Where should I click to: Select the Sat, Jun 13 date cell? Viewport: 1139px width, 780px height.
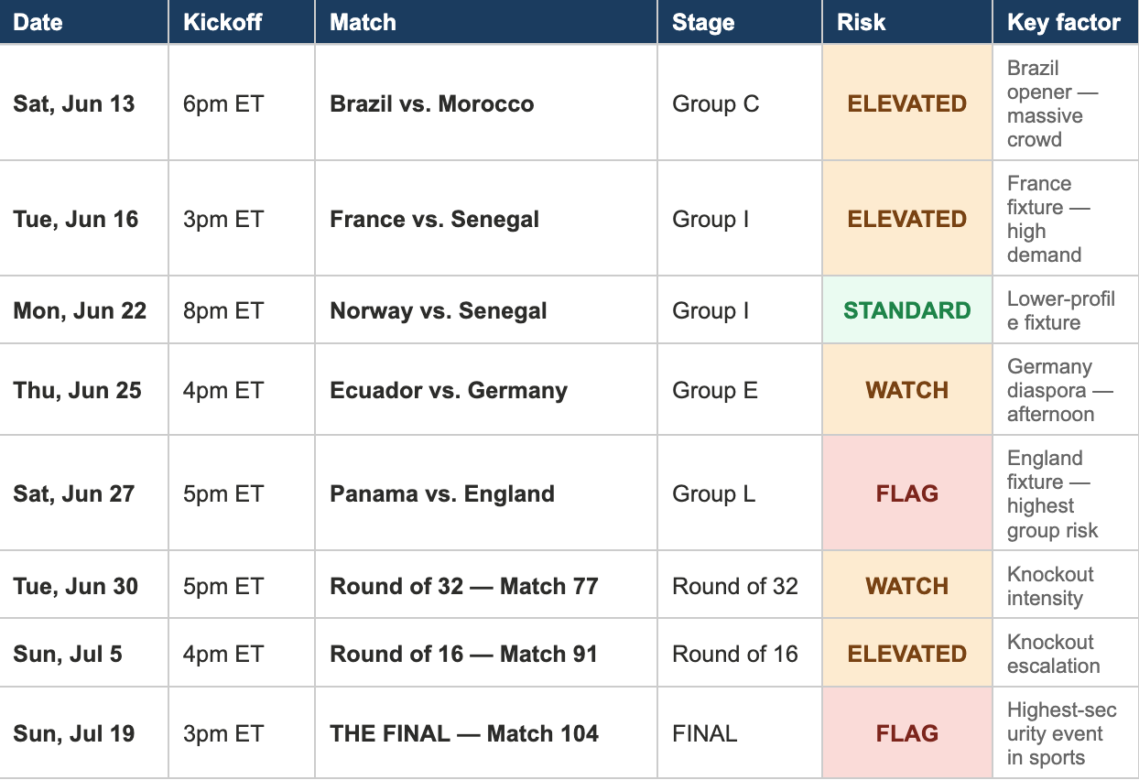84,103
